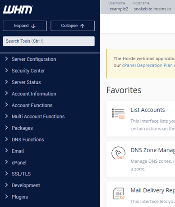Click the Favorites heading
Image resolution: width=175 pixels, height=207 pixels.
124,90
